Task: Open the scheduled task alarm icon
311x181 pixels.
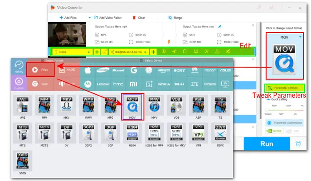Action: (298, 144)
